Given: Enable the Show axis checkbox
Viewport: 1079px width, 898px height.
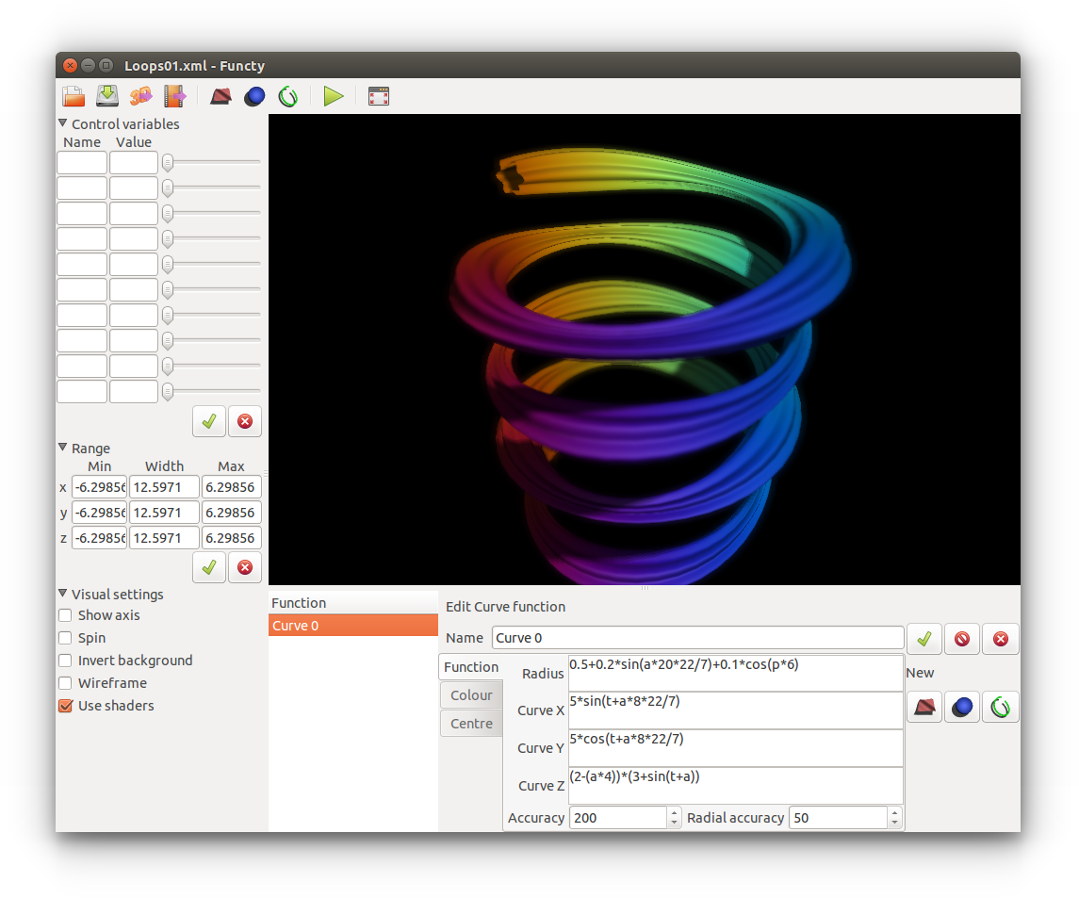Looking at the screenshot, I should (66, 615).
